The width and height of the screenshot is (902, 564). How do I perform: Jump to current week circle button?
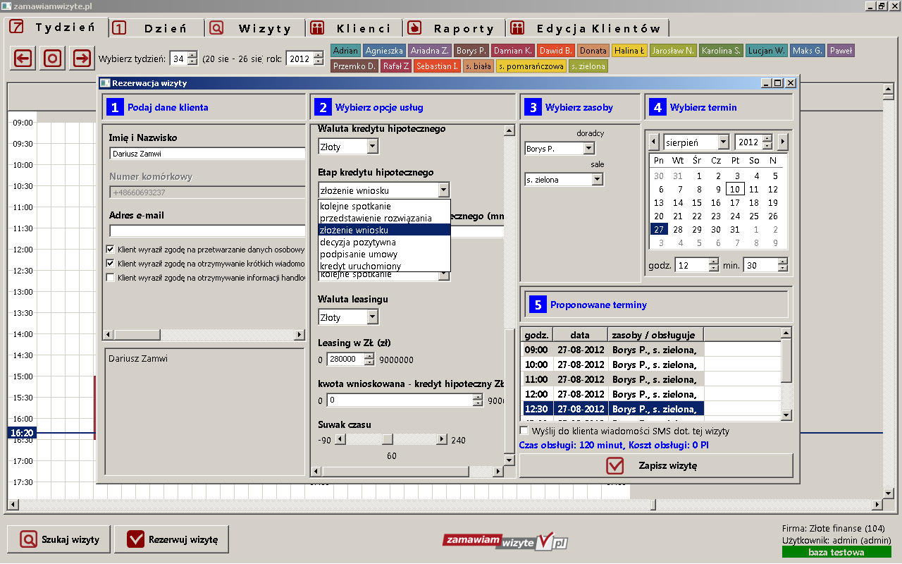pyautogui.click(x=53, y=58)
